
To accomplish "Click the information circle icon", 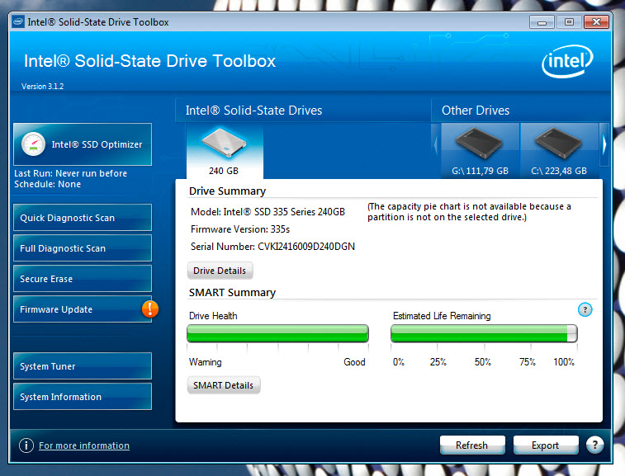I will pos(26,445).
